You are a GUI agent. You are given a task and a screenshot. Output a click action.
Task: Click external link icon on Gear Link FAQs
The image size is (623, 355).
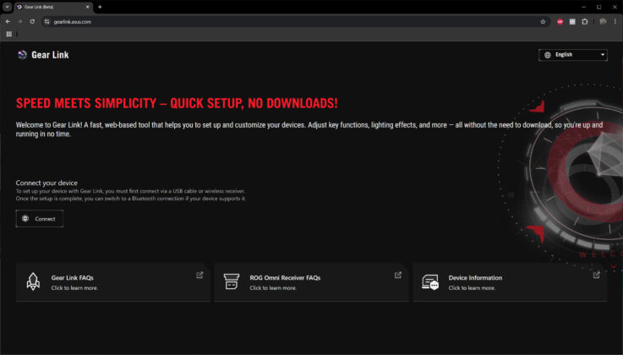[199, 275]
